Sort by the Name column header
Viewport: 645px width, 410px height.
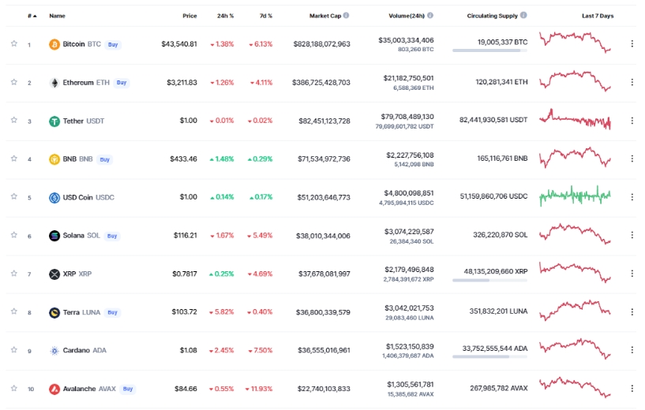pyautogui.click(x=57, y=16)
